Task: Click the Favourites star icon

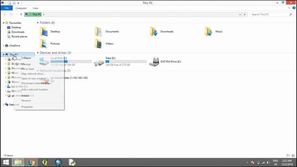Action: (7, 23)
